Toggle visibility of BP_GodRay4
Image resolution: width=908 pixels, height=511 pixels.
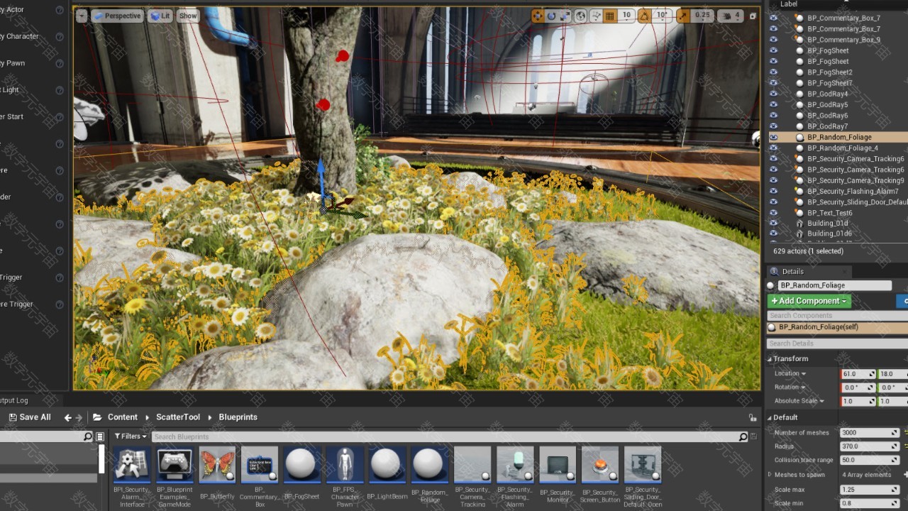click(x=773, y=94)
